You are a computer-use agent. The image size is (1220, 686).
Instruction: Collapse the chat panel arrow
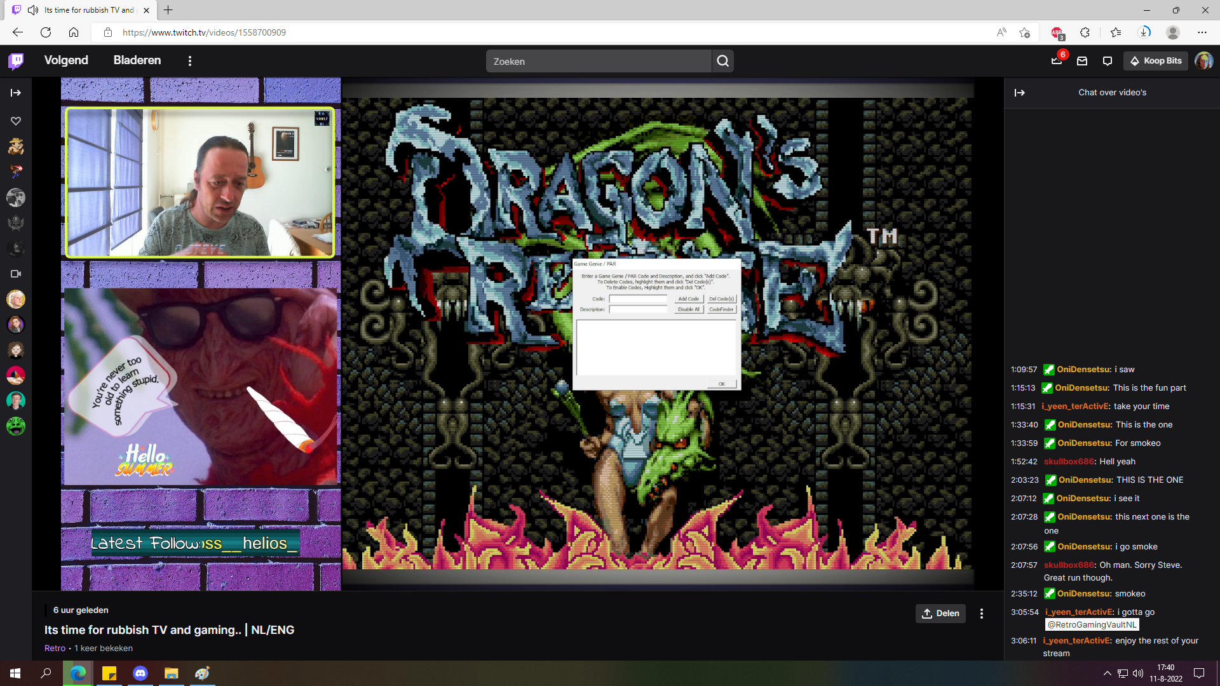(1020, 93)
